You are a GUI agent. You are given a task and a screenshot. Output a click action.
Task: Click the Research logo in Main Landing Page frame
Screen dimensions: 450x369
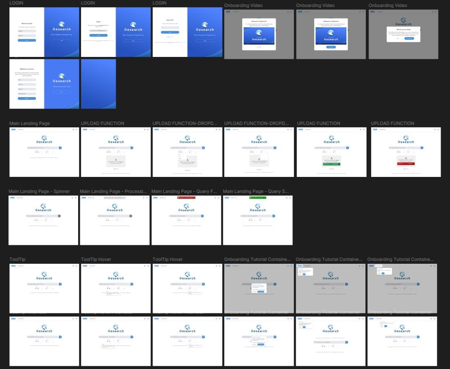44,139
